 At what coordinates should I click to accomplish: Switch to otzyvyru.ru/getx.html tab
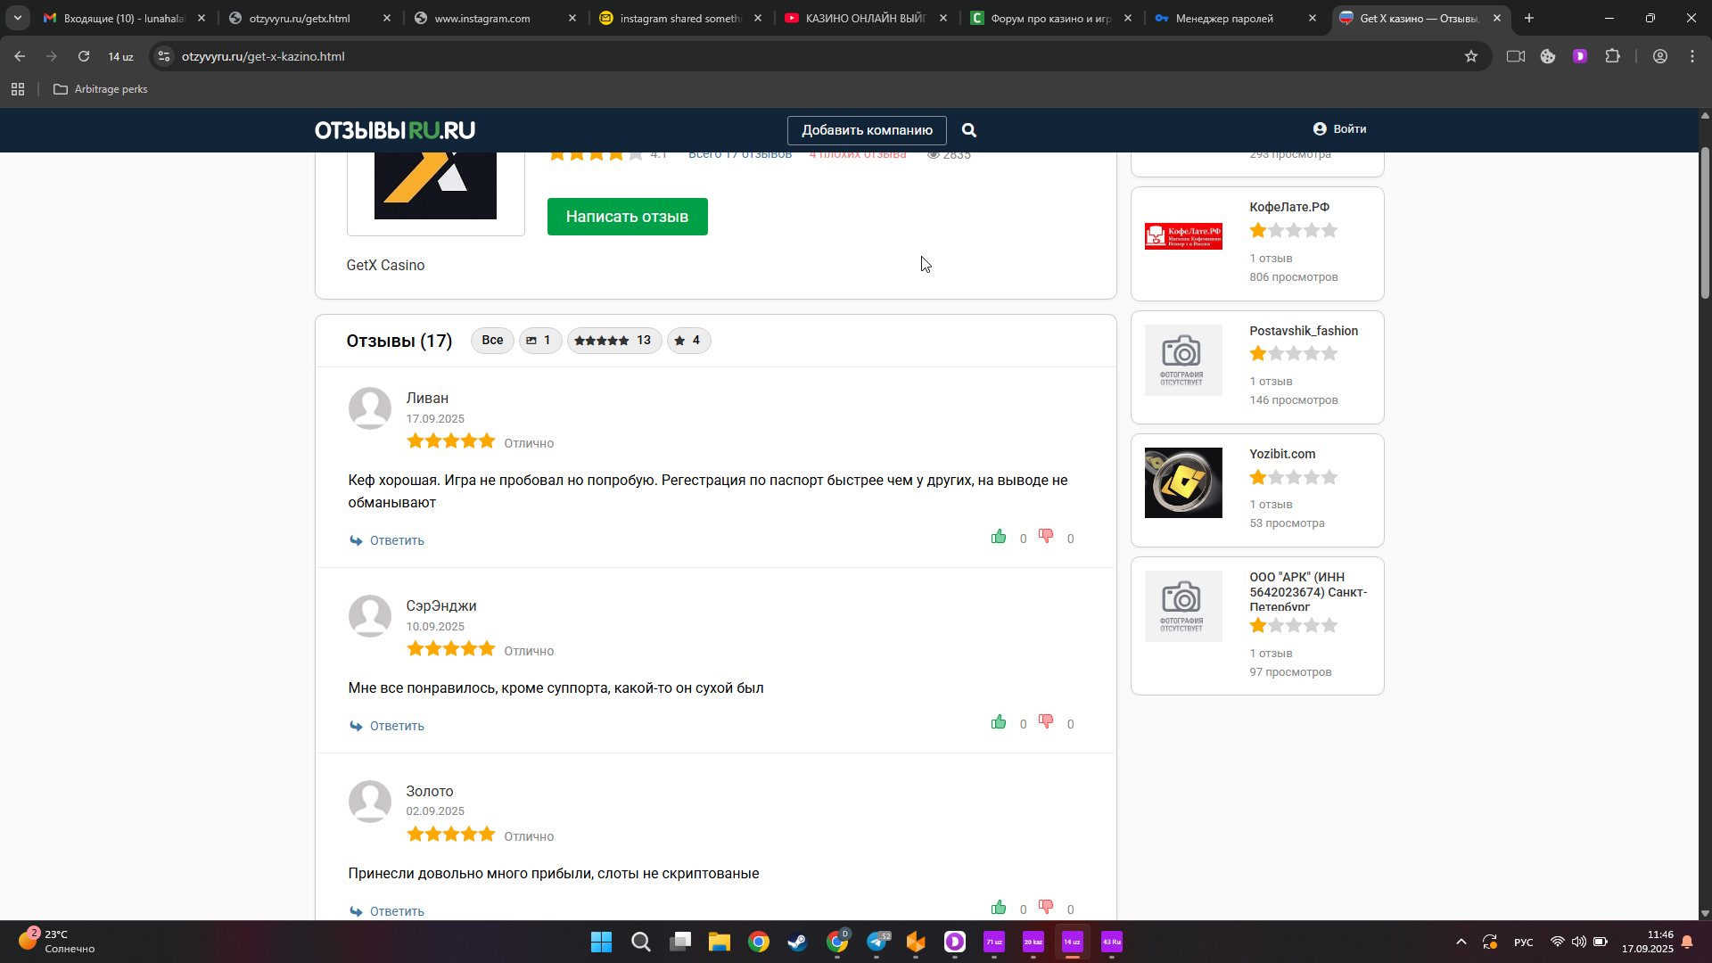point(308,18)
